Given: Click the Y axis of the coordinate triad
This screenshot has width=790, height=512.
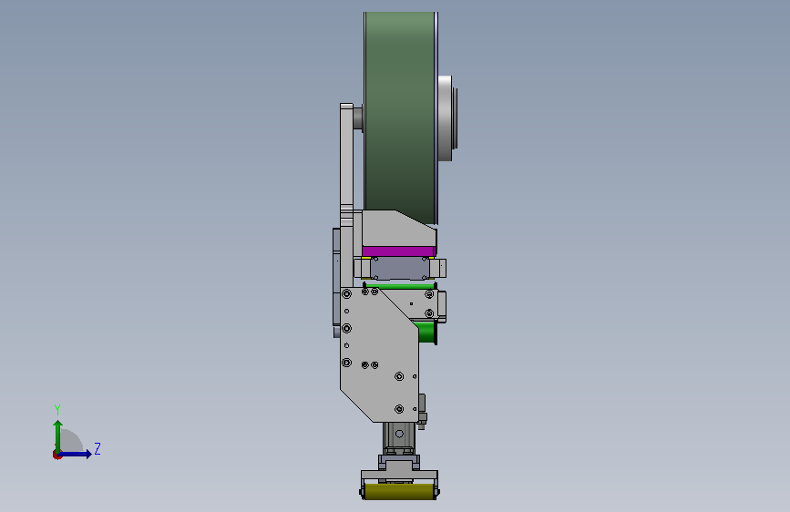Looking at the screenshot, I should pos(58,435).
